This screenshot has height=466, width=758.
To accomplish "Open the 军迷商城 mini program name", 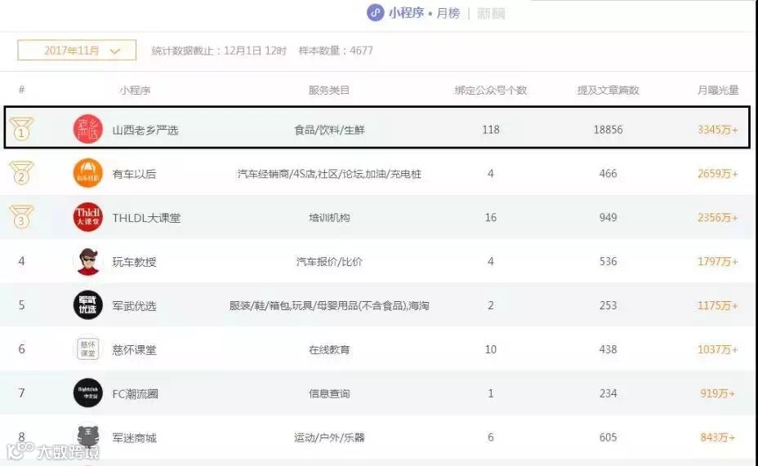I will (134, 437).
